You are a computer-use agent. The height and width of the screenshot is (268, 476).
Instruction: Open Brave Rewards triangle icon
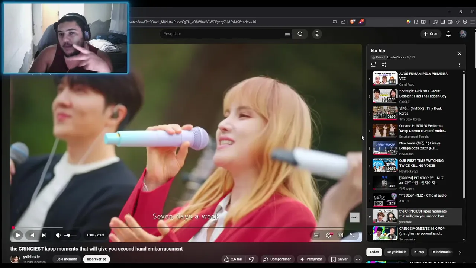361,22
